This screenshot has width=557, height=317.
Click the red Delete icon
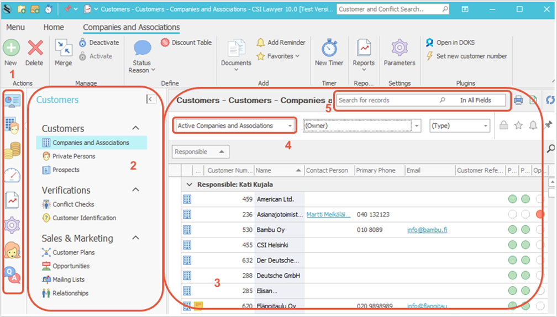[34, 49]
